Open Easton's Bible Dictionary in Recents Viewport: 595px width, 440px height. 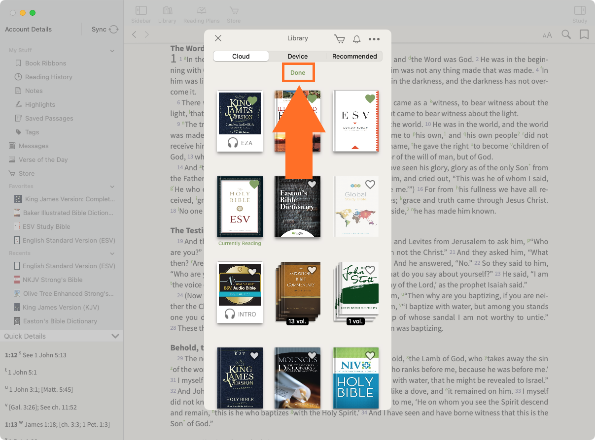(x=55, y=321)
